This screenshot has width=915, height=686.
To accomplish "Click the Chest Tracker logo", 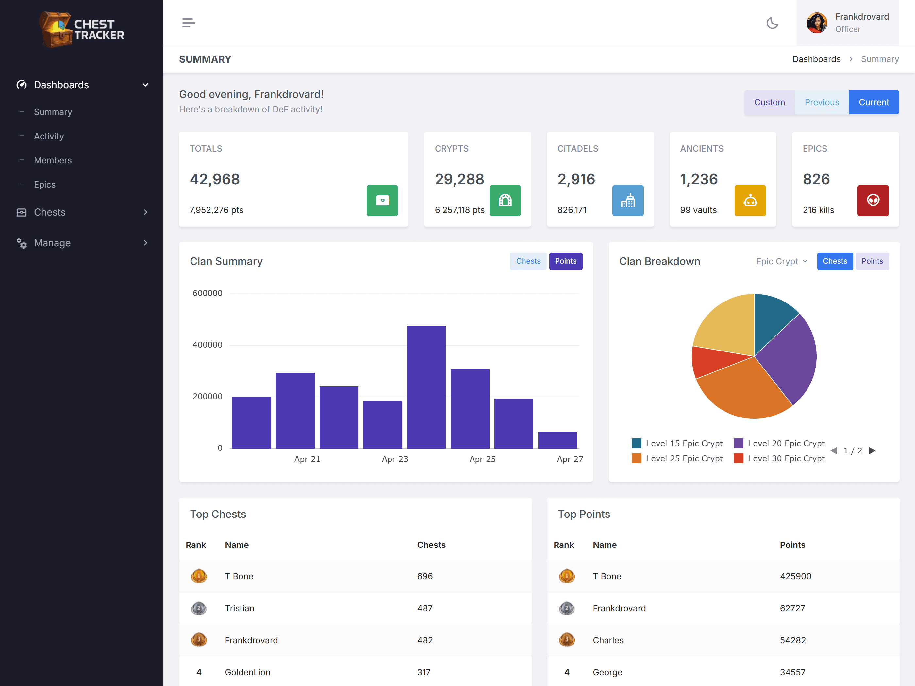I will (x=81, y=29).
